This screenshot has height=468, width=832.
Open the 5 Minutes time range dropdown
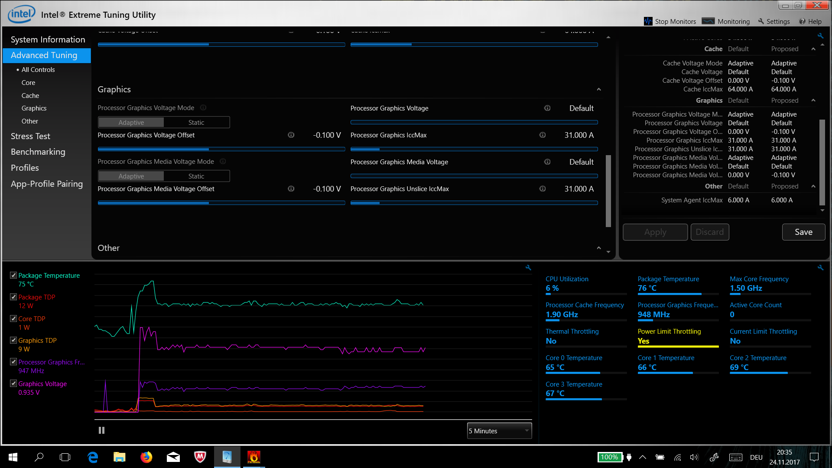(x=499, y=431)
